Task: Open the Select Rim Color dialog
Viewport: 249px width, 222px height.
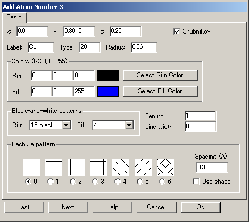Action: (160, 75)
